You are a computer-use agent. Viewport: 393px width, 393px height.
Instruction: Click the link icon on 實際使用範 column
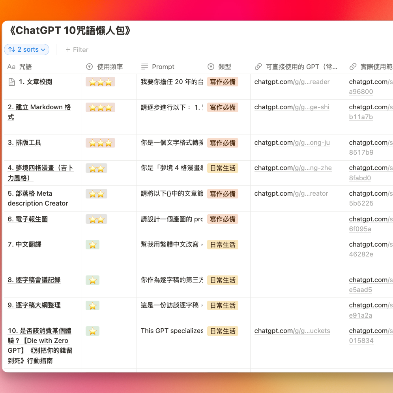point(353,67)
